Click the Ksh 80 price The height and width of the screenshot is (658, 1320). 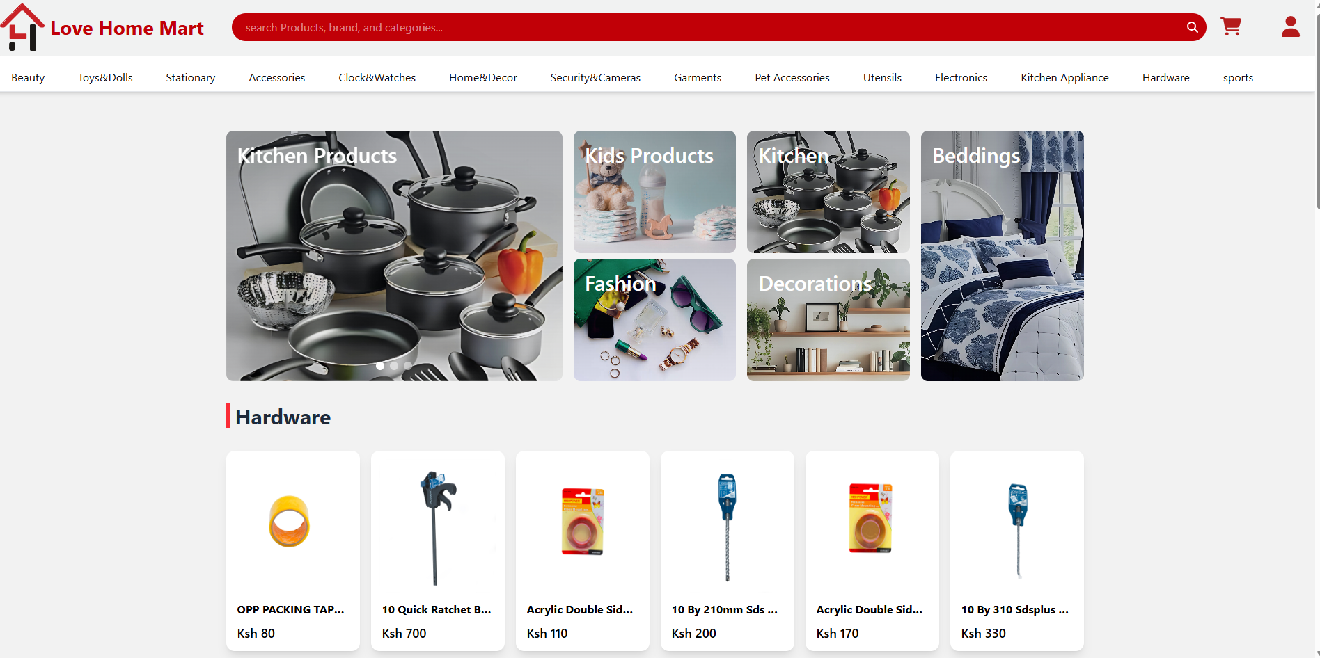256,634
